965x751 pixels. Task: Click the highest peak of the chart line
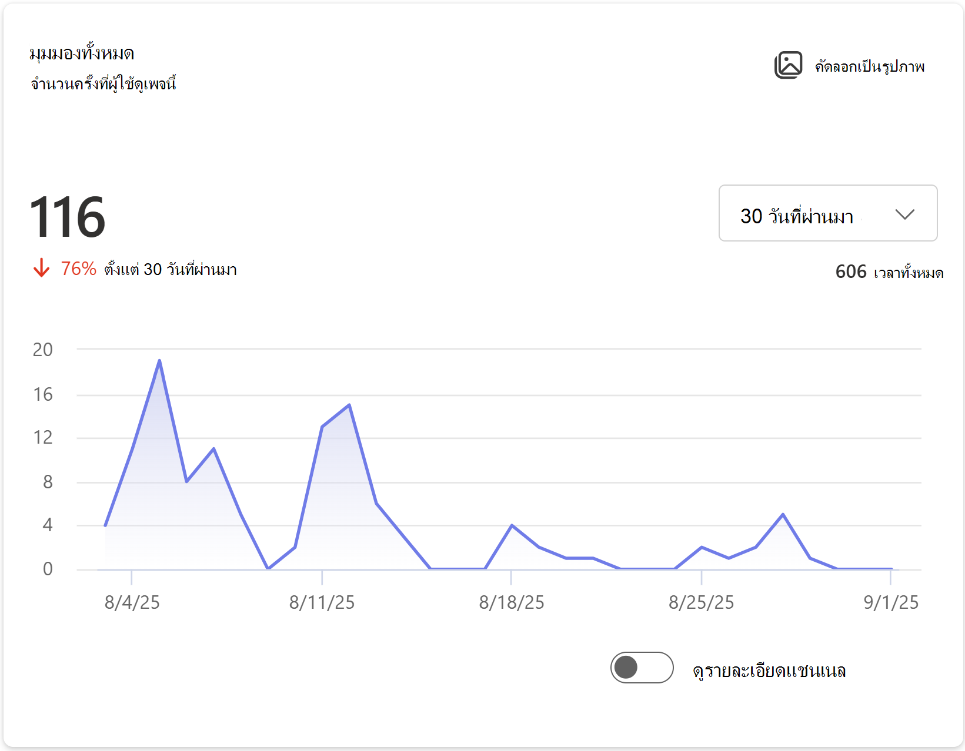tap(159, 360)
